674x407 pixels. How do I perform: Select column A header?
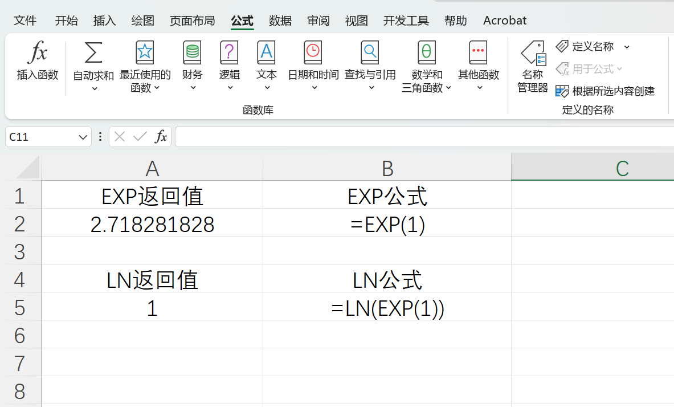tap(152, 168)
